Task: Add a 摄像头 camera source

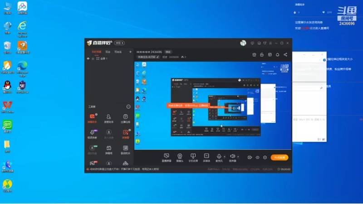Action: 180,157
